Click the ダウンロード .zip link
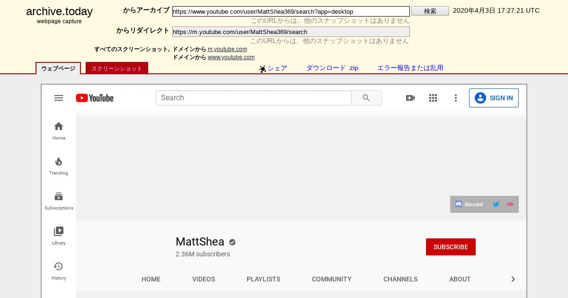Image resolution: width=568 pixels, height=298 pixels. [332, 68]
